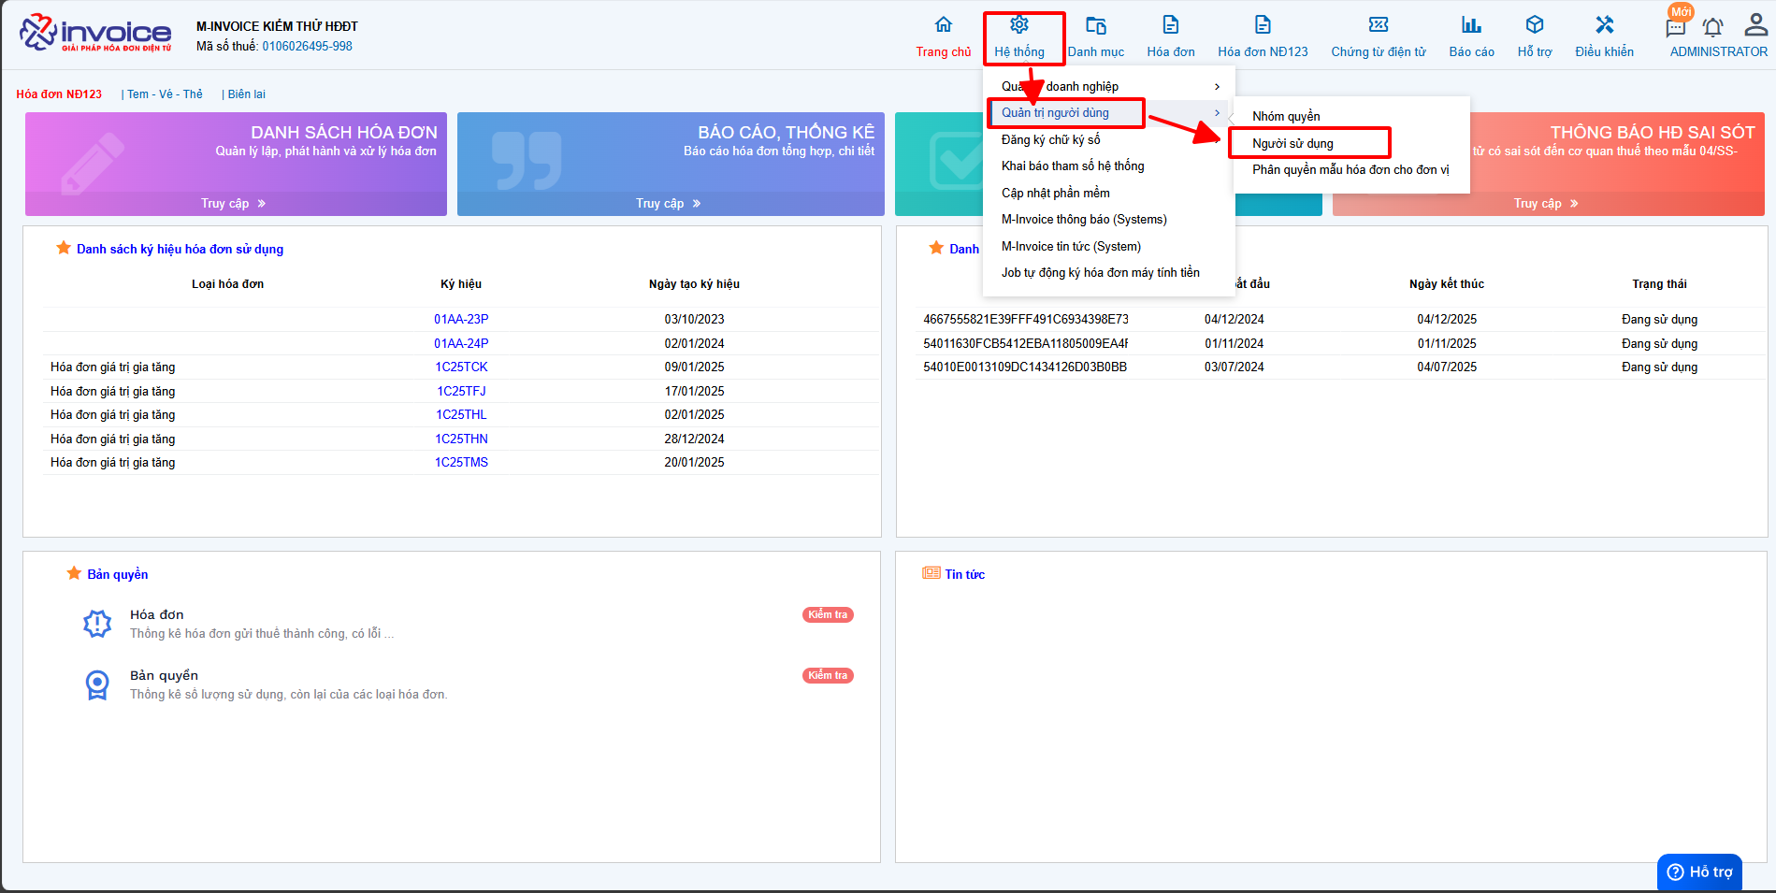Click the Trạng thái column header
Screen dimensions: 1776x893
click(x=1659, y=283)
